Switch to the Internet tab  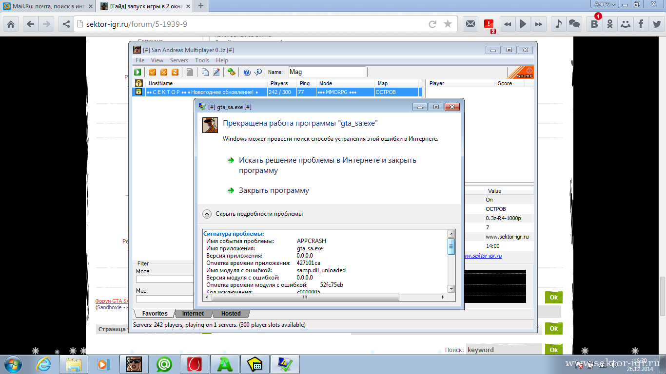click(x=193, y=314)
